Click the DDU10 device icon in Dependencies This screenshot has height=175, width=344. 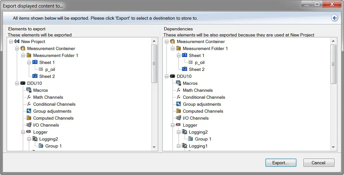coord(172,76)
